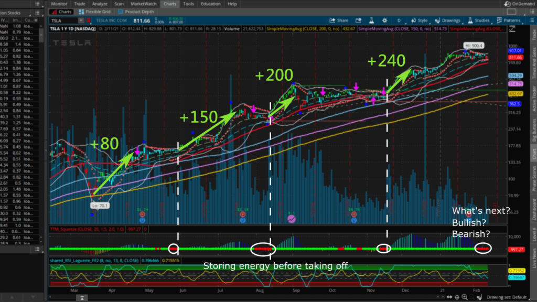Open the flask icon next to Share
Image resolution: width=537 pixels, height=302 pixels.
(x=371, y=20)
